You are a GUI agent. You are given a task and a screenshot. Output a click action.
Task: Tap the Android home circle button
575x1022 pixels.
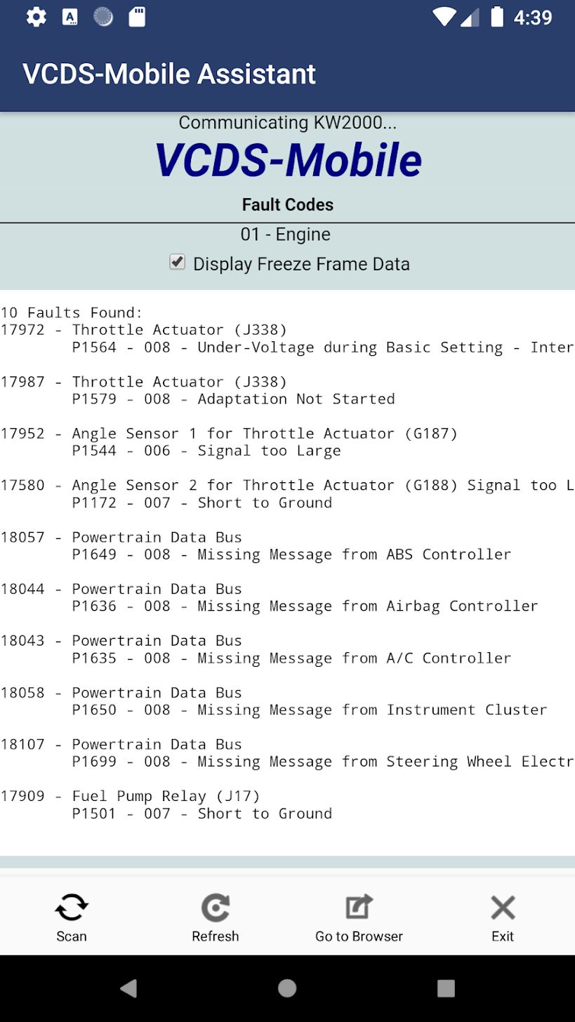coord(287,988)
